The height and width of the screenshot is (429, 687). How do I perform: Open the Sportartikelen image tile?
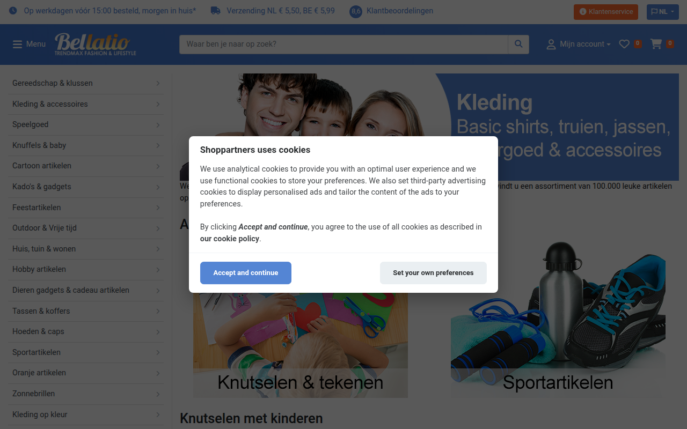point(558,317)
